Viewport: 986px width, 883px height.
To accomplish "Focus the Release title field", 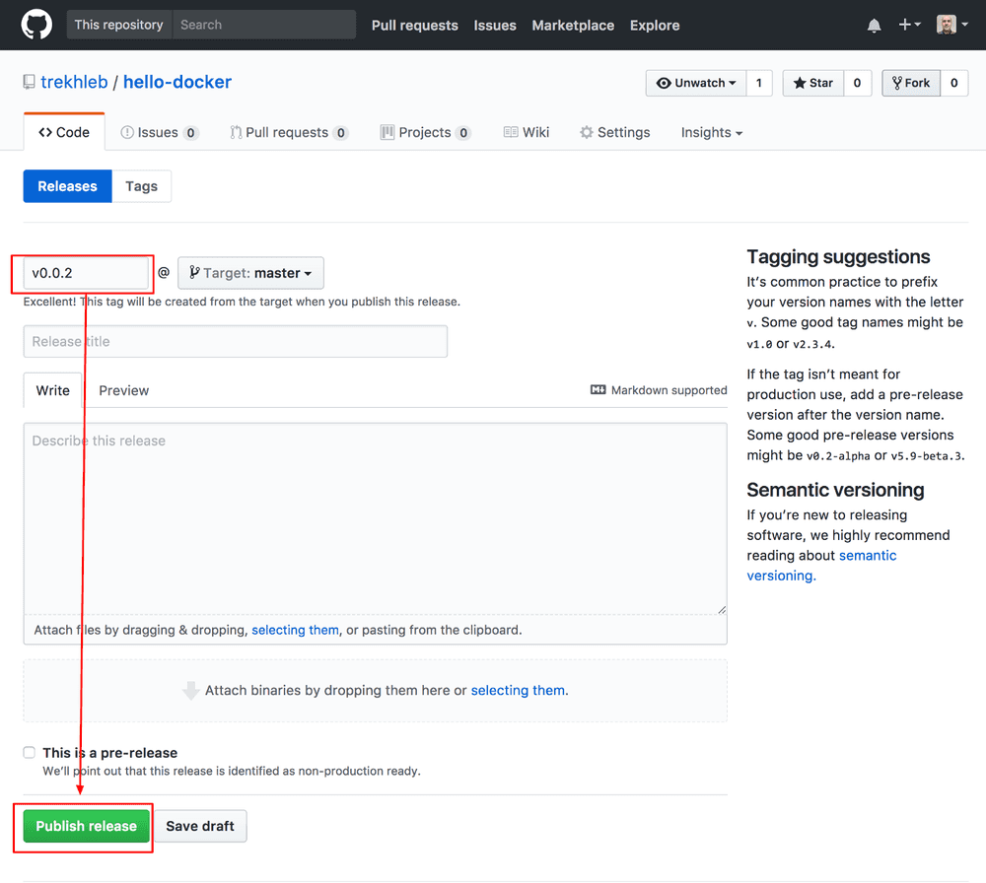I will (x=236, y=341).
